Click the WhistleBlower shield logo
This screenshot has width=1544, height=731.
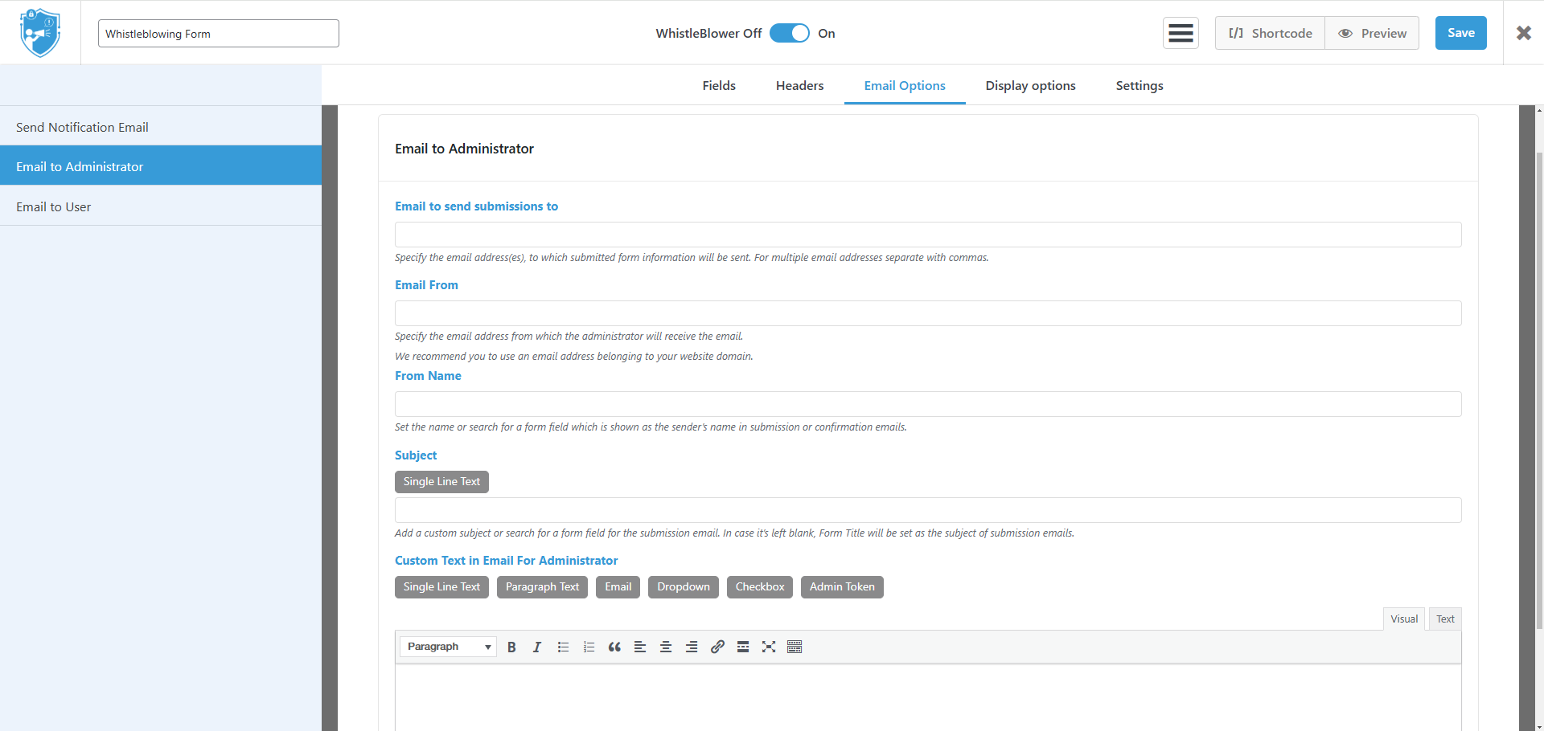pos(40,33)
